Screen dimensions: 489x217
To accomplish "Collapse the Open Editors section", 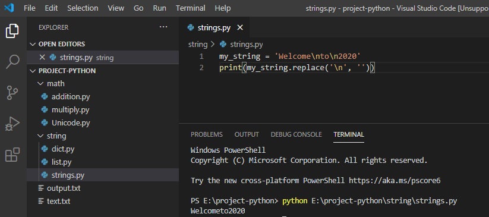I will click(x=33, y=45).
